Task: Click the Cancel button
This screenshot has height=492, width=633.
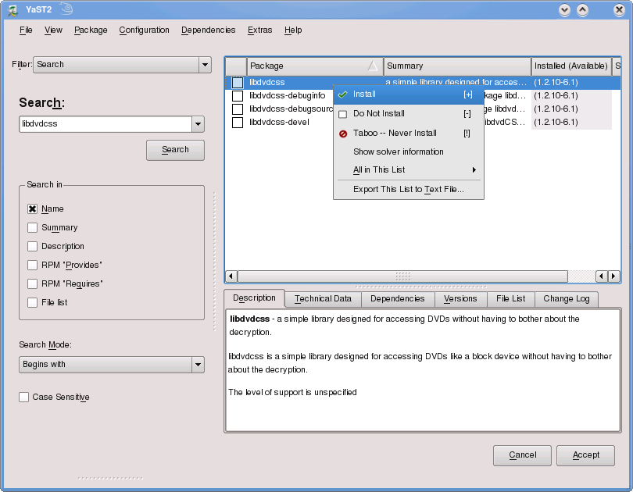Action: pos(522,455)
